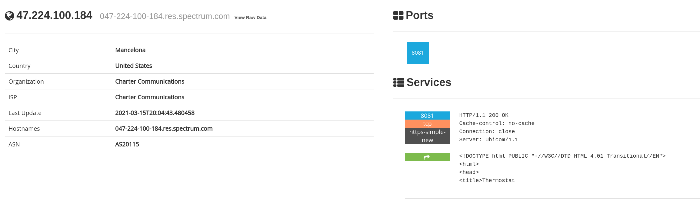The width and height of the screenshot is (700, 199).
Task: Click the AS20115 ASN value
Action: point(127,144)
